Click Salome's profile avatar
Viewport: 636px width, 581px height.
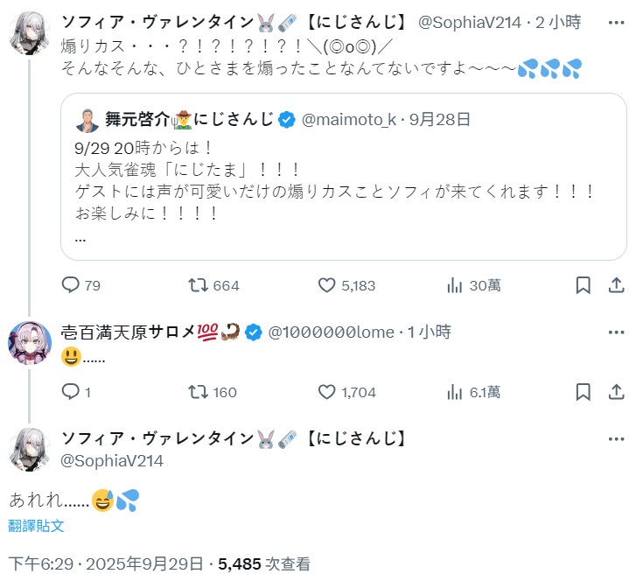pyautogui.click(x=30, y=342)
